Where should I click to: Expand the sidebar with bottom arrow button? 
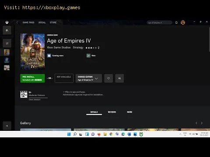pos(7,126)
